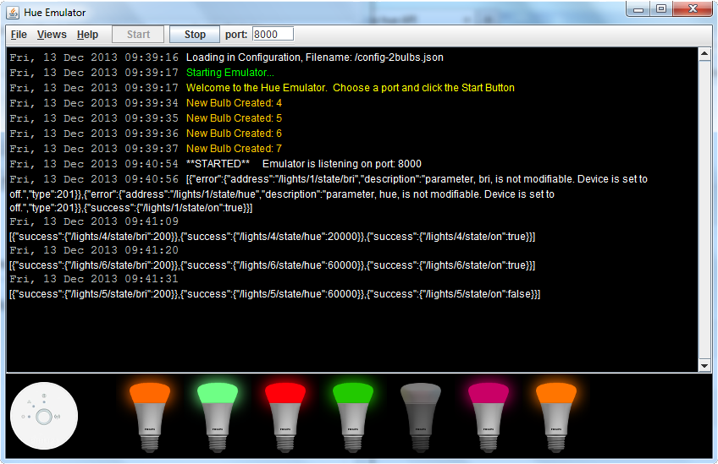
Task: Stop the emulator with Stop button
Action: click(x=195, y=35)
